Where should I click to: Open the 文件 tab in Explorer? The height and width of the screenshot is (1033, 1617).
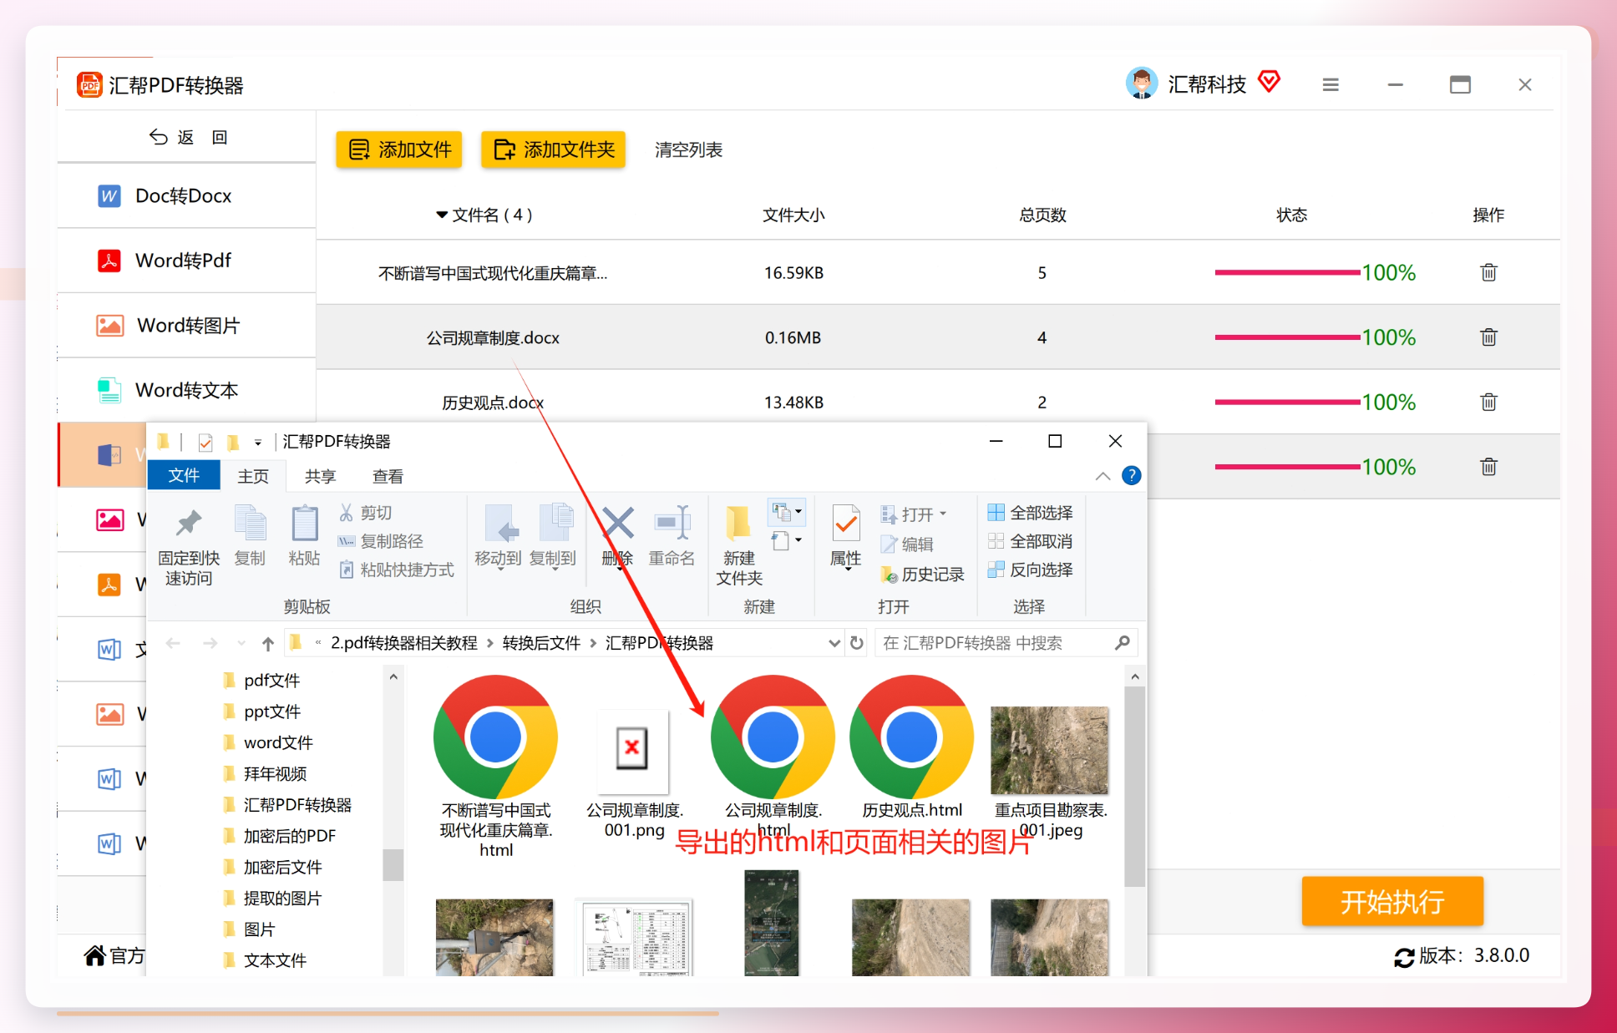pos(184,475)
